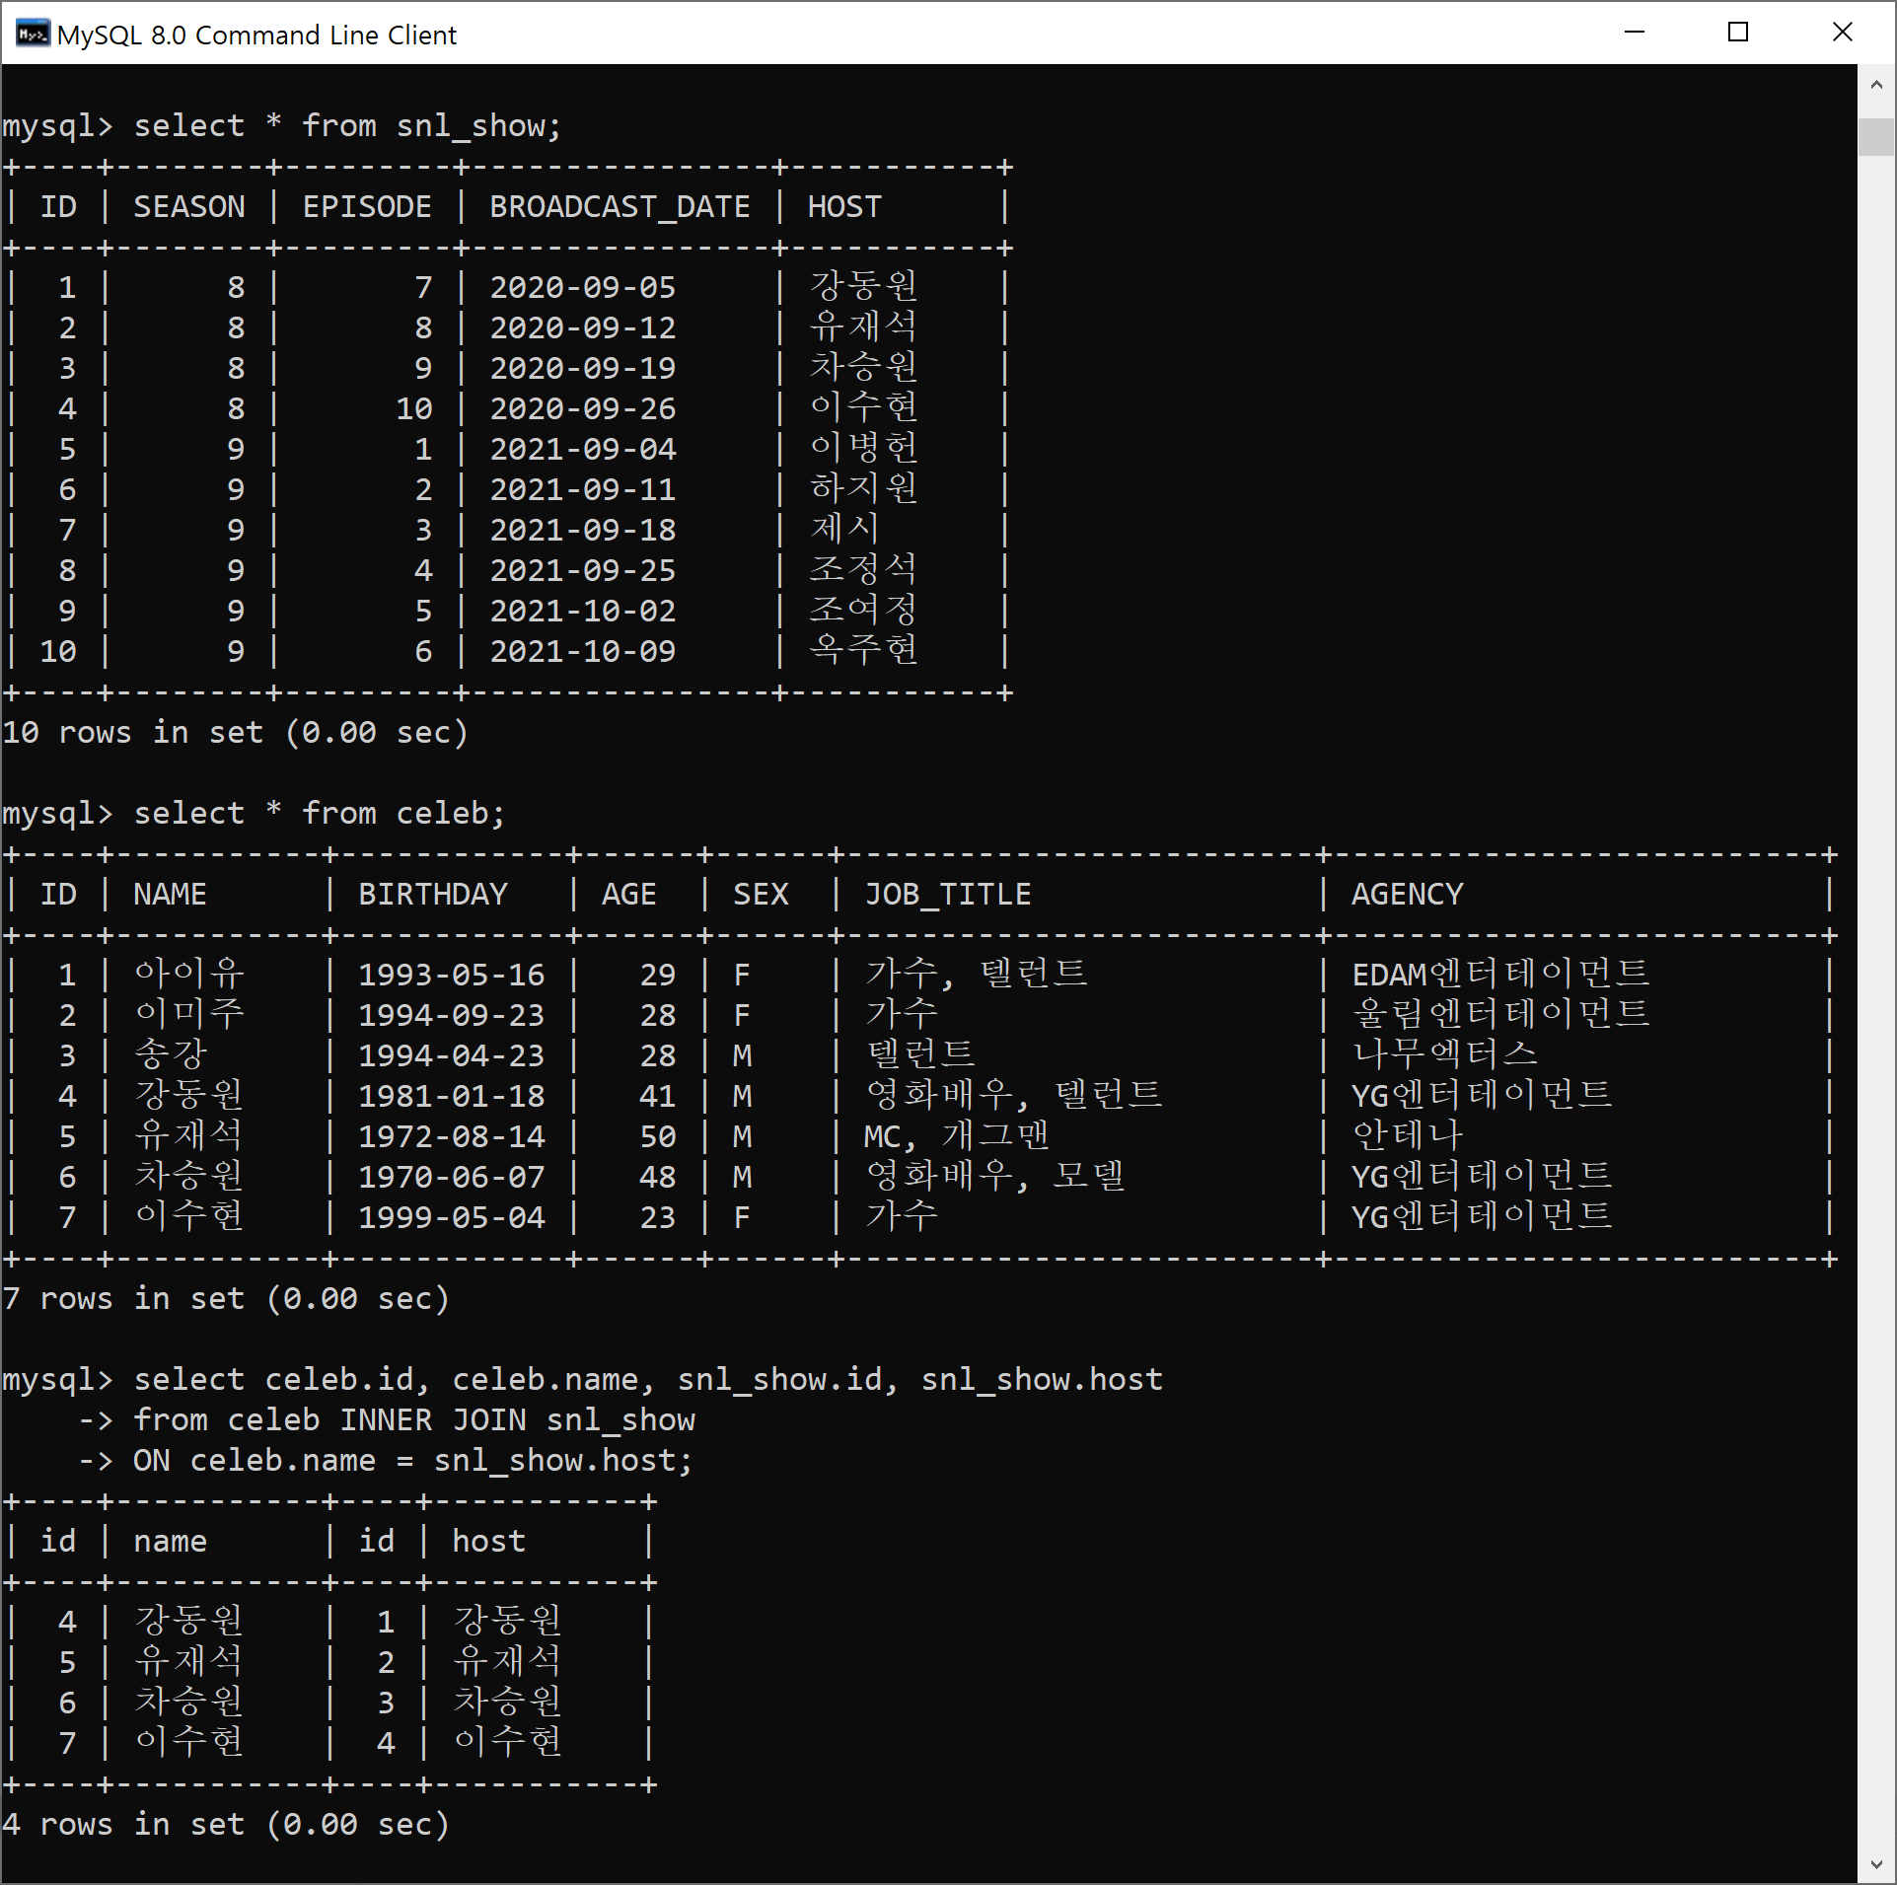Click the scrollbar down arrow
The image size is (1897, 1885).
pyautogui.click(x=1876, y=1864)
